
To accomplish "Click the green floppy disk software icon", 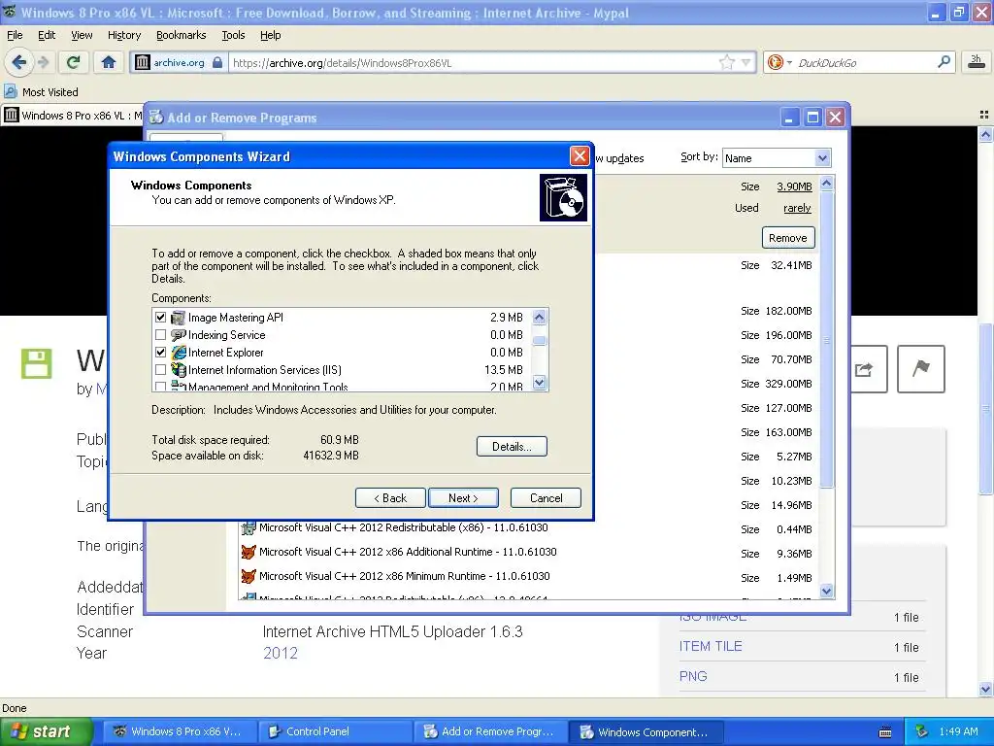I will click(36, 363).
